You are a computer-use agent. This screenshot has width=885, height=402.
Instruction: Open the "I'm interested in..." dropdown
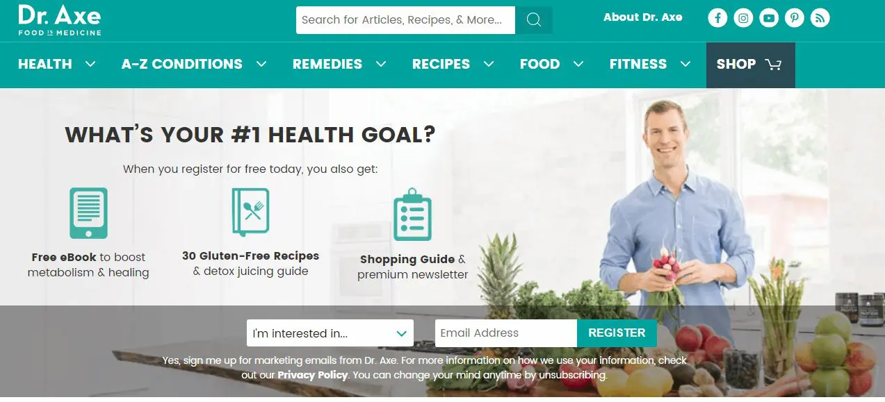coord(330,333)
